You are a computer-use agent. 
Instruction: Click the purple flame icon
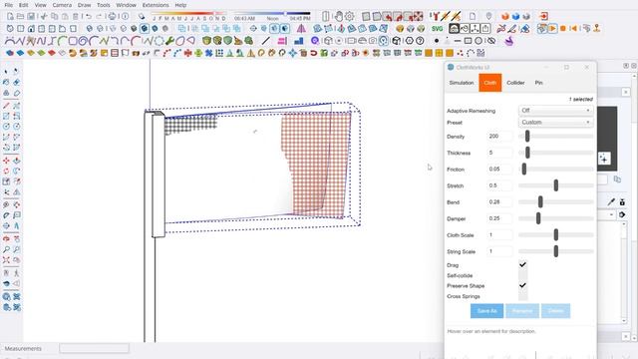509,41
